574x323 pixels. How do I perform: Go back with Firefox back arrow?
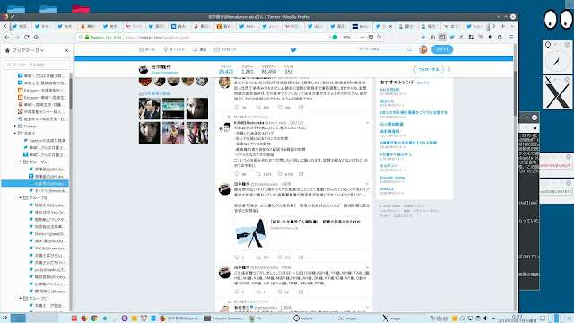click(x=7, y=37)
